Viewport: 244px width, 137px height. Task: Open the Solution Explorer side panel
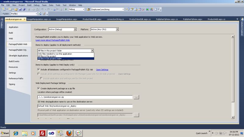pyautogui.click(x=242, y=27)
